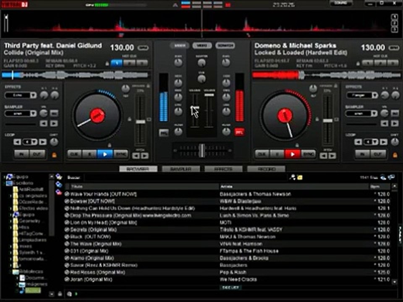Image resolution: width=403 pixels, height=302 pixels.
Task: Expand the Efectos video folder
Action: pos(11,208)
